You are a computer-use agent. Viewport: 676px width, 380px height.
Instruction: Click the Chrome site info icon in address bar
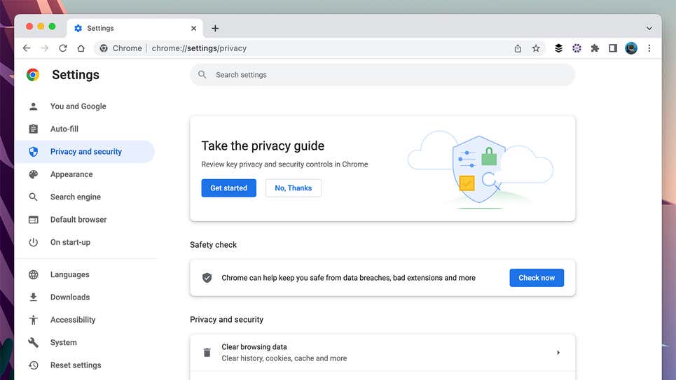[x=104, y=48]
